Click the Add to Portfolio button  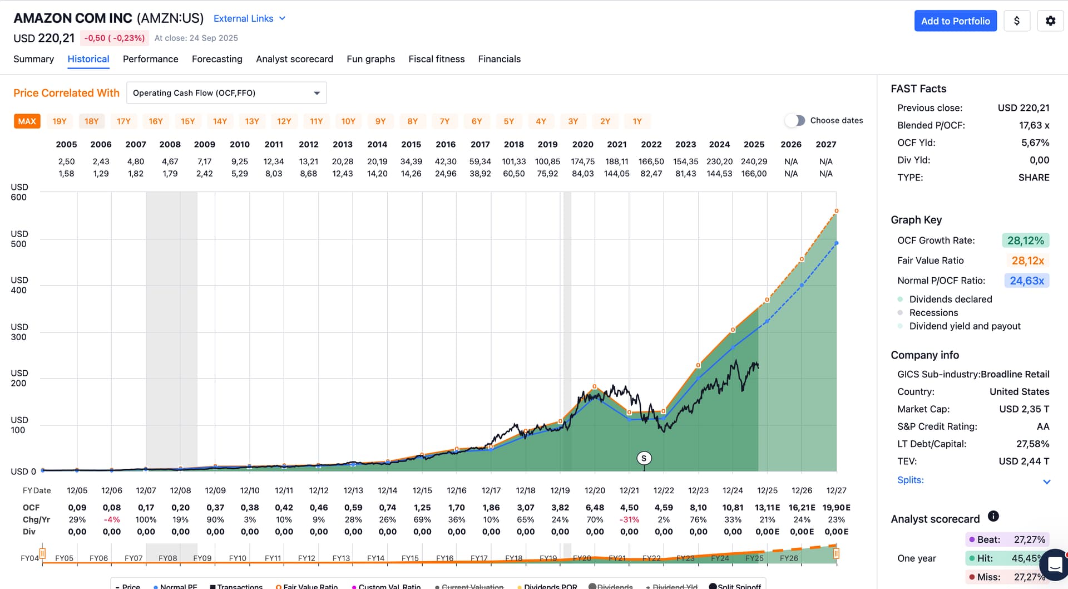point(955,21)
